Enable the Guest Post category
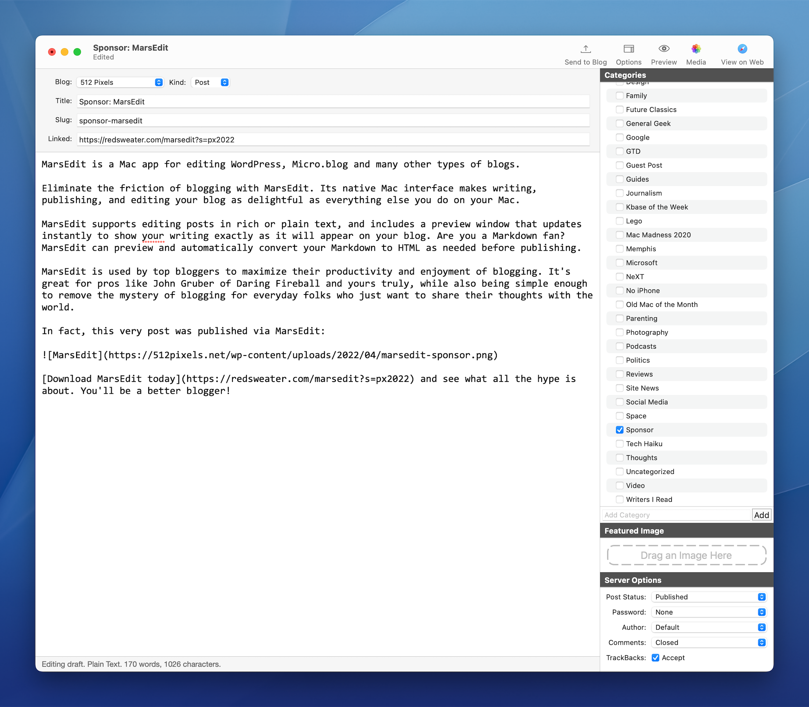The height and width of the screenshot is (707, 809). pos(620,165)
